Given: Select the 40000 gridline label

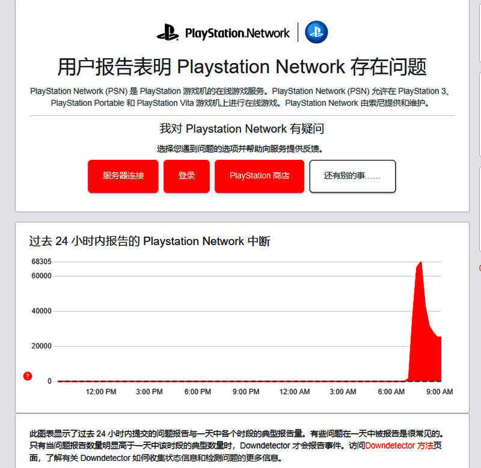Looking at the screenshot, I should pyautogui.click(x=41, y=311).
